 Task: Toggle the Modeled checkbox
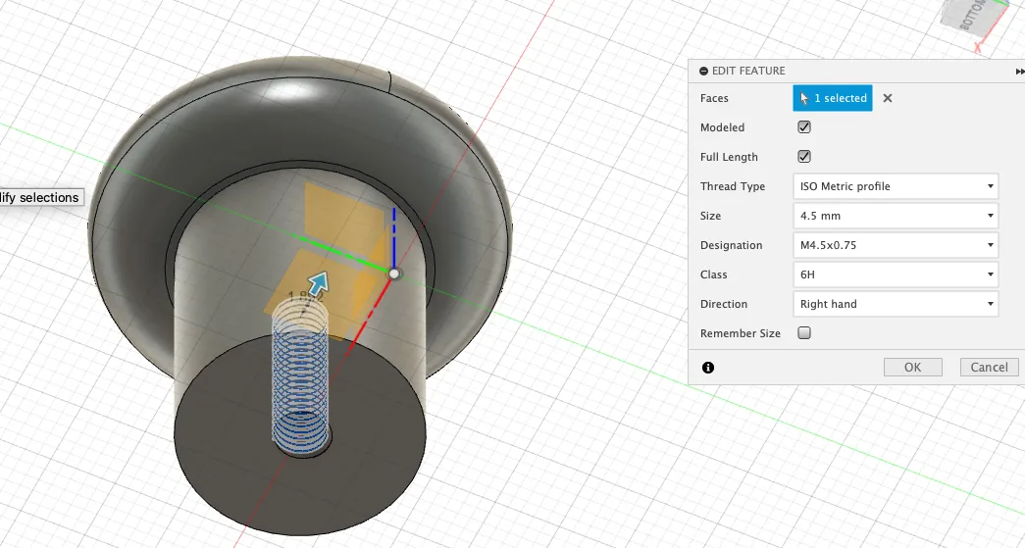[x=804, y=127]
